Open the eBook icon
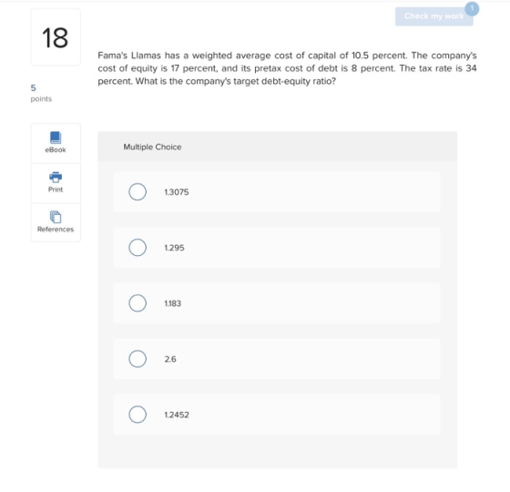 56,138
